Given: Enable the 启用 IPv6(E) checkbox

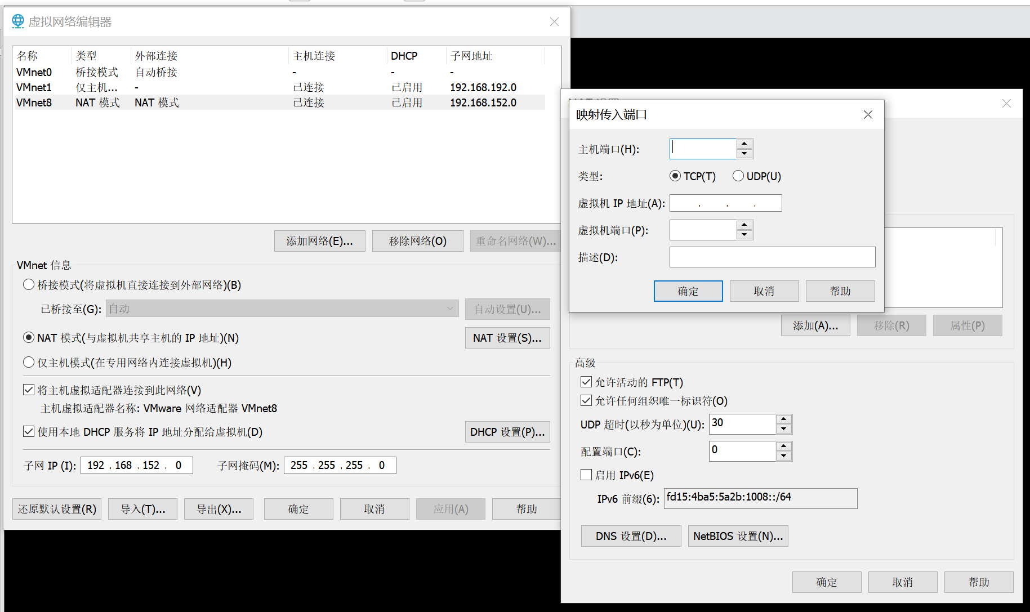Looking at the screenshot, I should click(586, 475).
